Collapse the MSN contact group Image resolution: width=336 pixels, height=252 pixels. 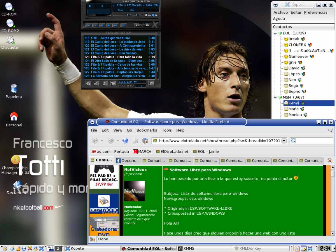click(275, 97)
